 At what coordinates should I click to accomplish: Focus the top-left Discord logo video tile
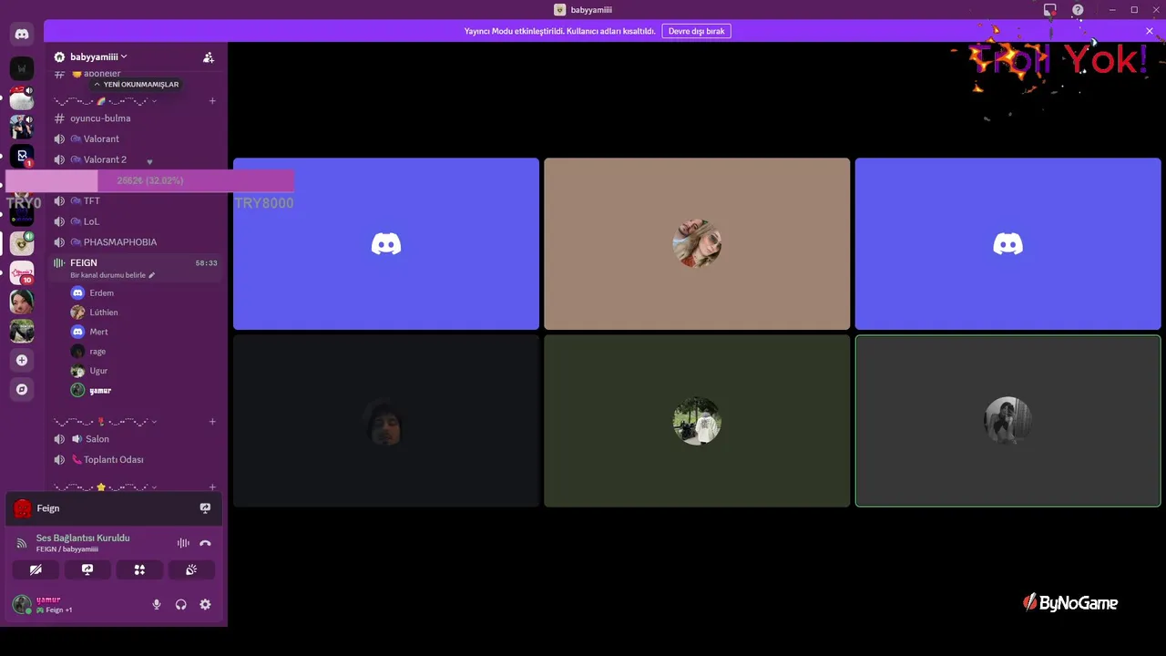[386, 244]
